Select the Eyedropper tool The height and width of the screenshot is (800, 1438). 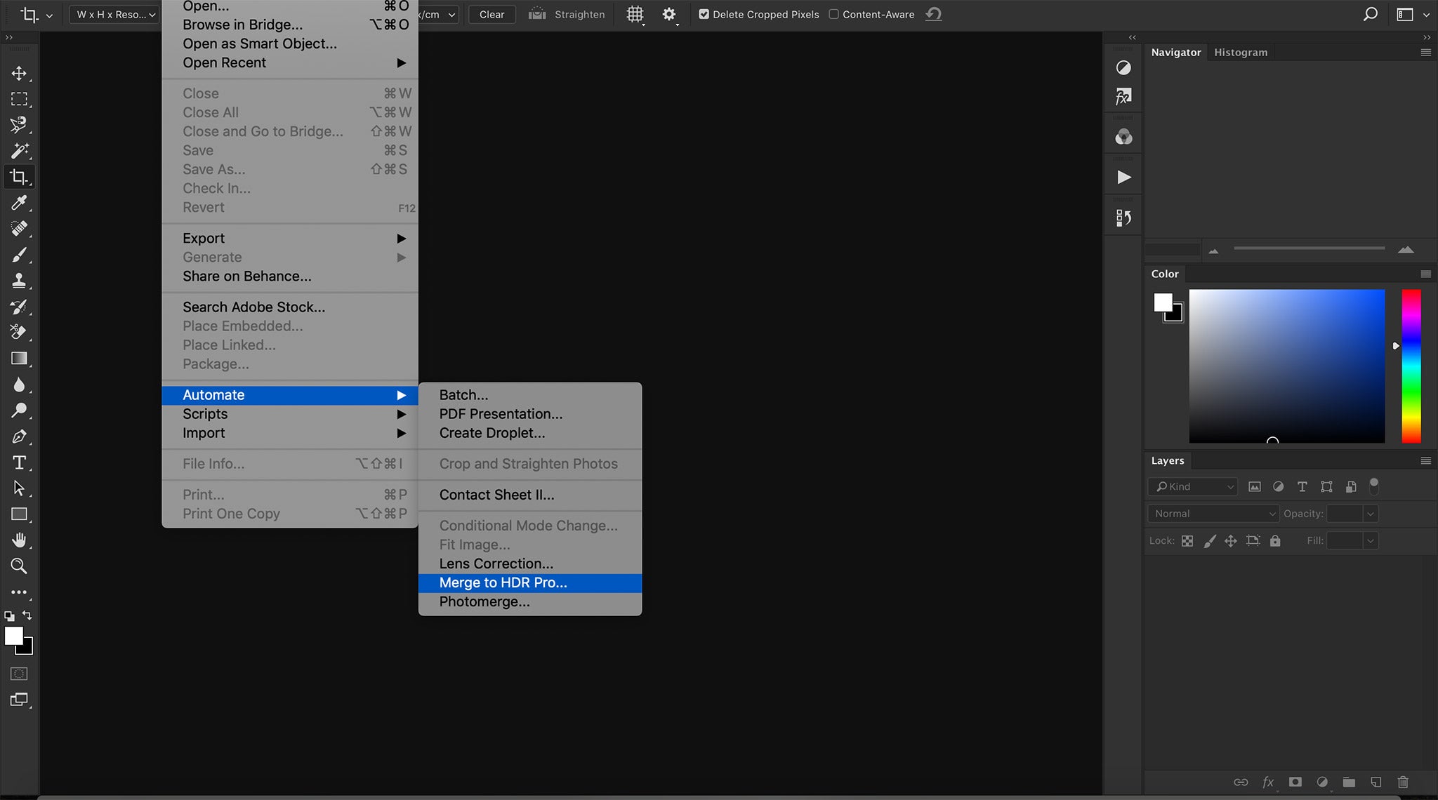(19, 203)
